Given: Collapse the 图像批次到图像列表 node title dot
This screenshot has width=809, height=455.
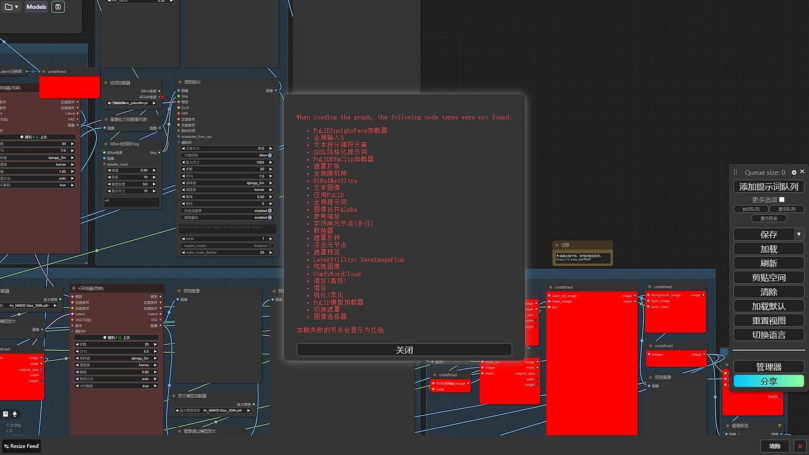Looking at the screenshot, I should click(106, 119).
